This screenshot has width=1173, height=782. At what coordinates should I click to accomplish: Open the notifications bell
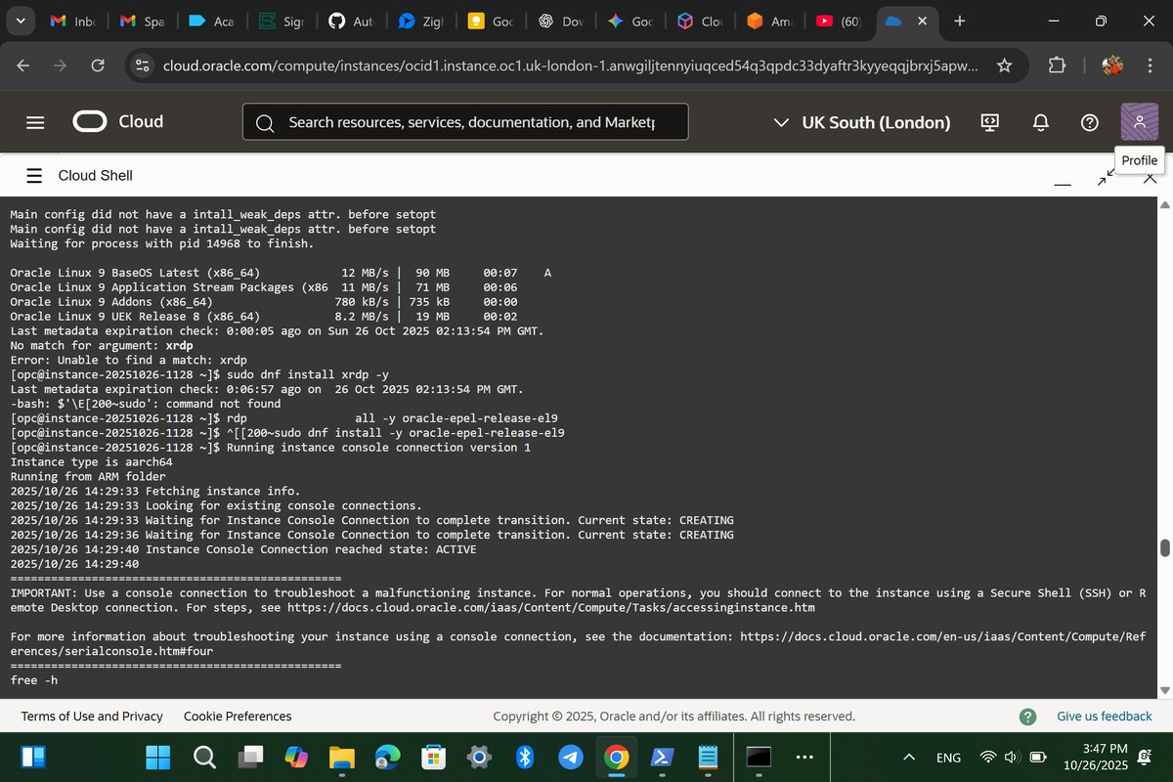click(x=1041, y=122)
